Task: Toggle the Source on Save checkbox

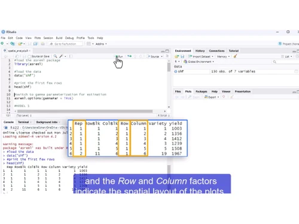Action: point(29,57)
